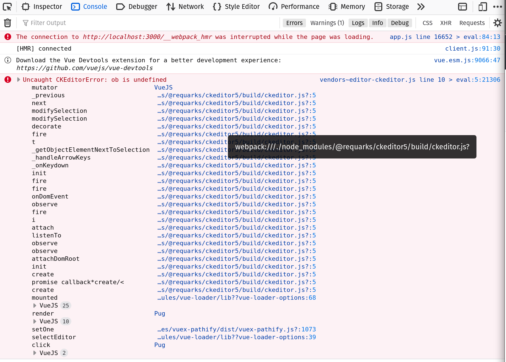Viewport: 506px width, 362px height.
Task: Click the selectEditor frame name
Action: click(x=54, y=337)
